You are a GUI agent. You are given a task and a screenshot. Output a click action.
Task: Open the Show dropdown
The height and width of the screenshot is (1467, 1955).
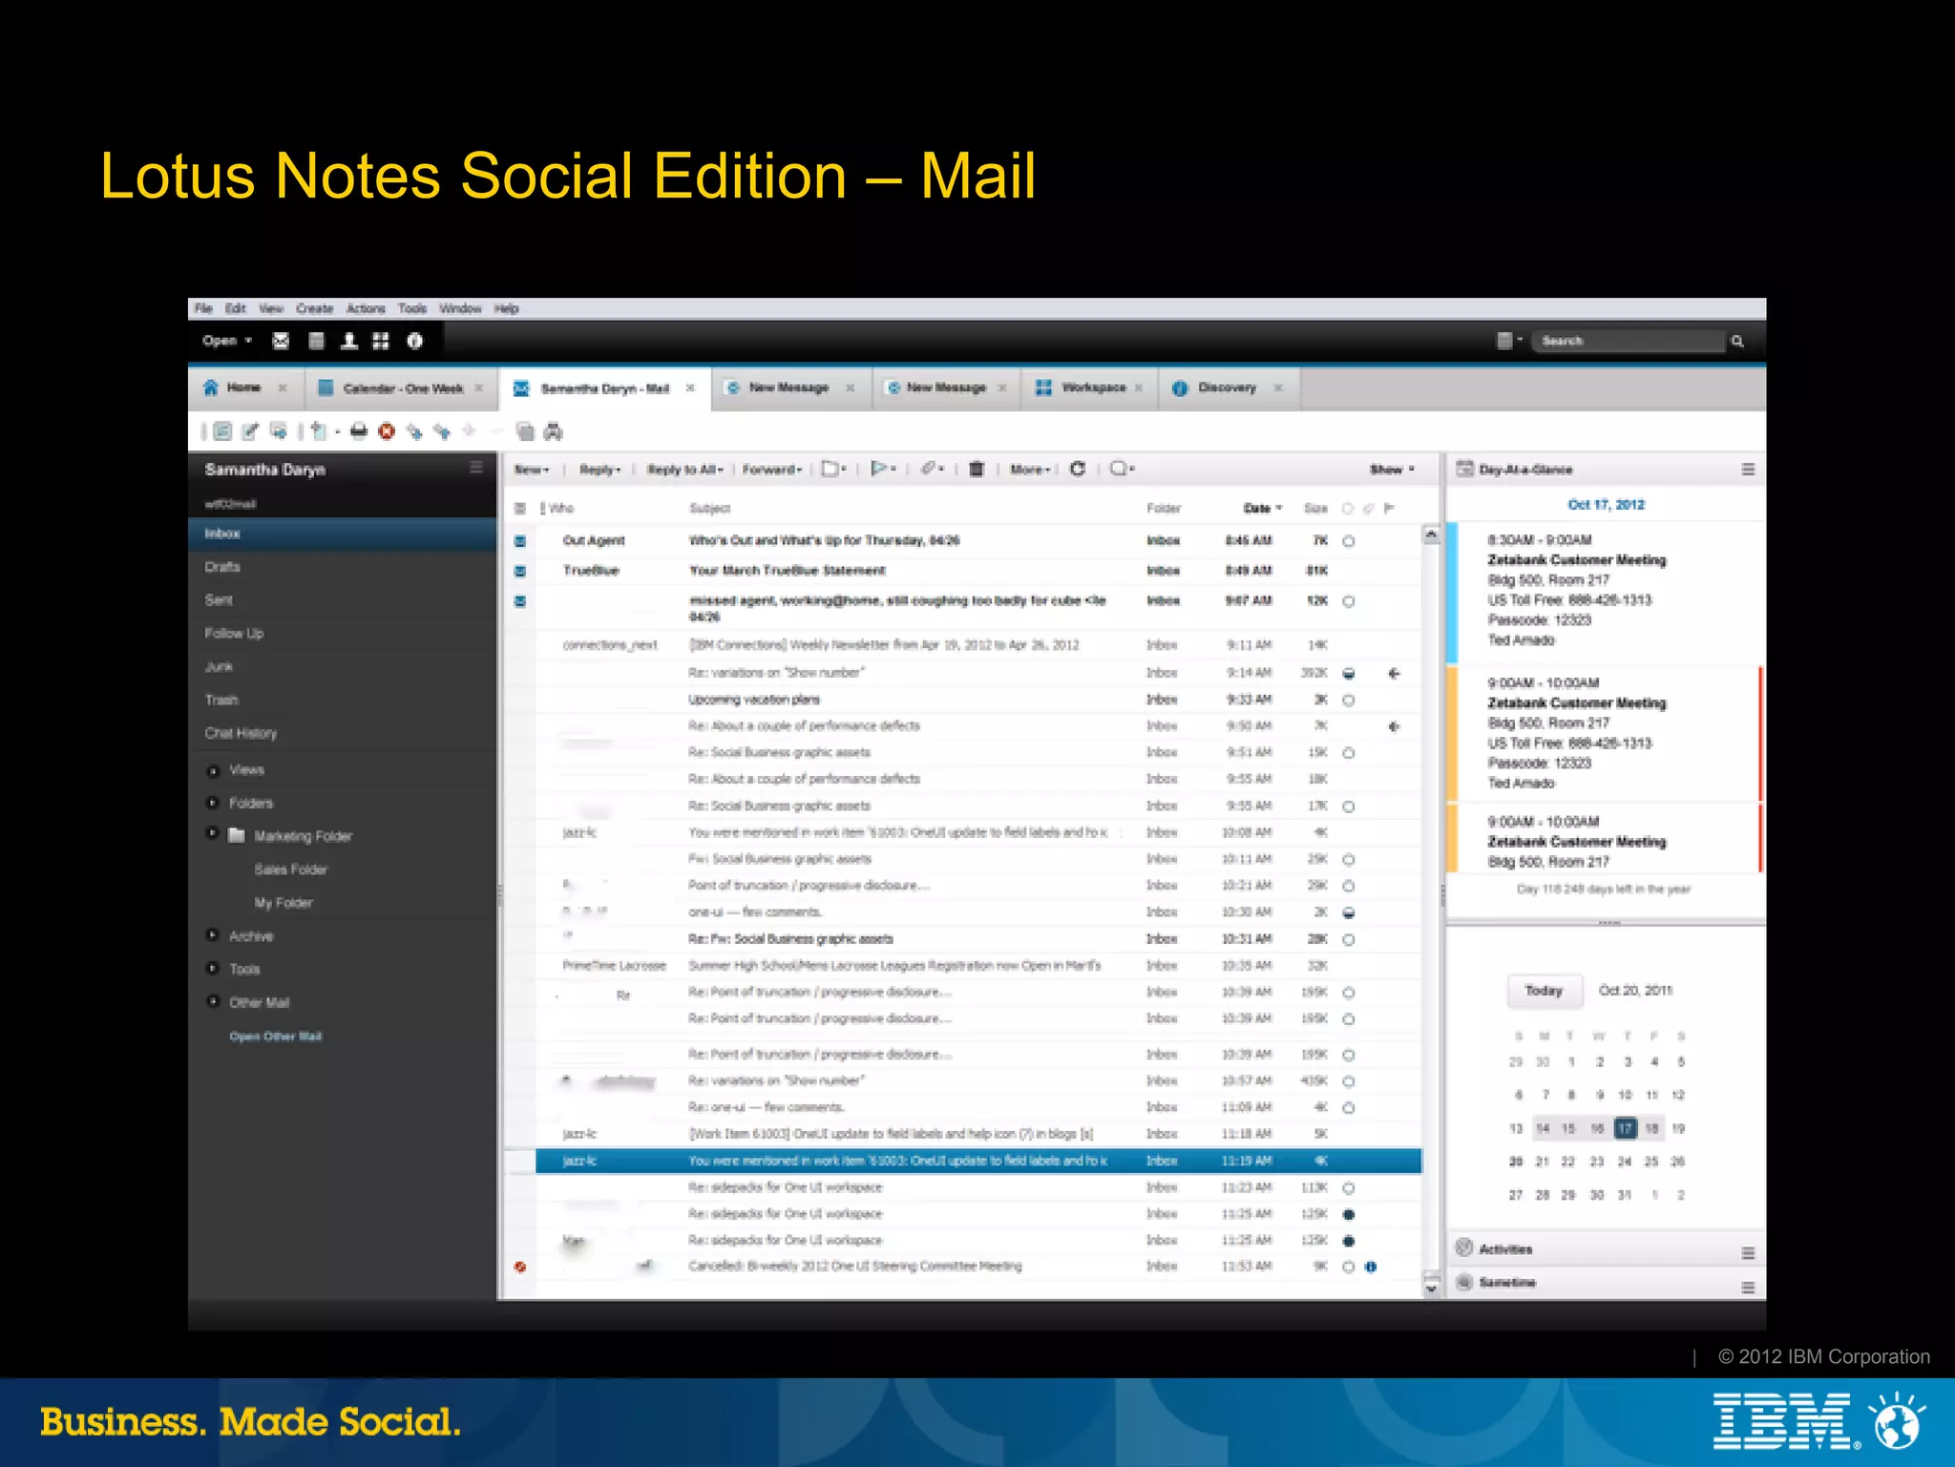(x=1392, y=469)
